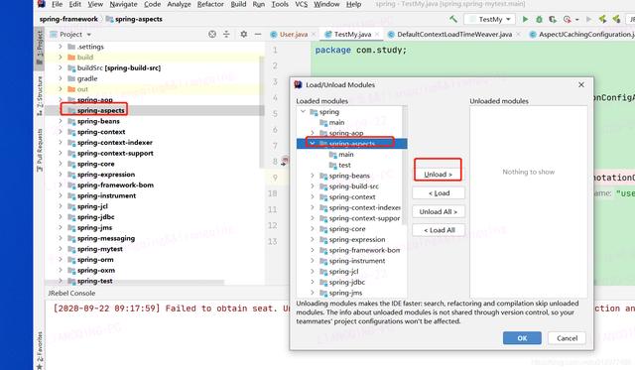Click the JRebel run rocket icon
635x370 pixels.
click(x=602, y=19)
